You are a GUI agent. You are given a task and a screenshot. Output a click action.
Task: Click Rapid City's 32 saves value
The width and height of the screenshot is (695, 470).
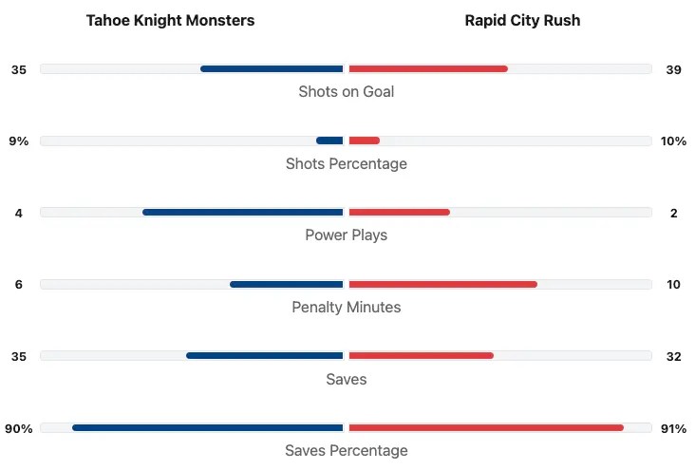pos(674,357)
